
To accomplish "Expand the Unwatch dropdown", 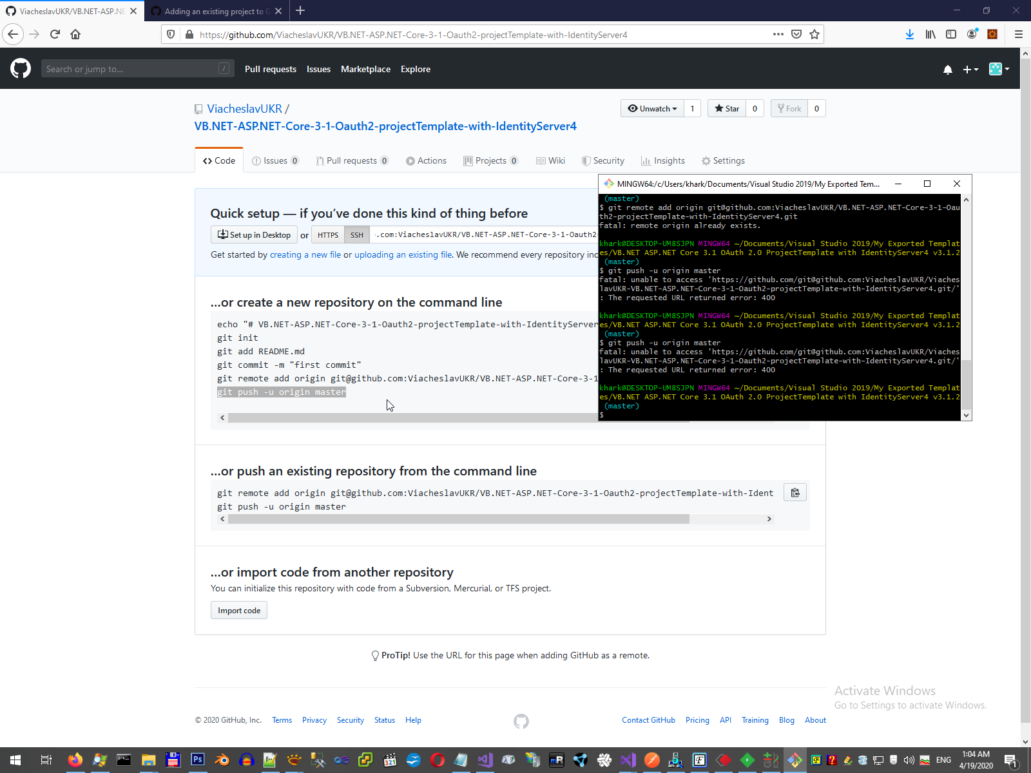I will [652, 108].
